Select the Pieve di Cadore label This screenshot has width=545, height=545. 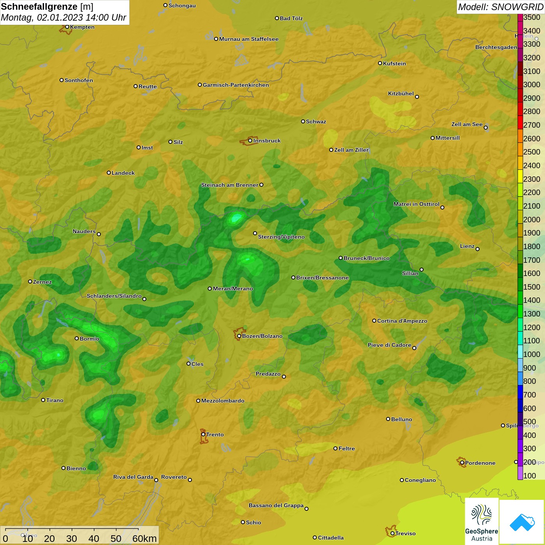tap(389, 345)
